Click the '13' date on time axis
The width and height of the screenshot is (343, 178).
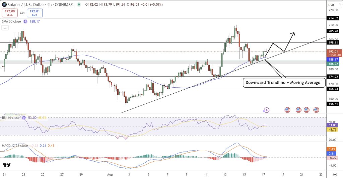tap(225, 175)
